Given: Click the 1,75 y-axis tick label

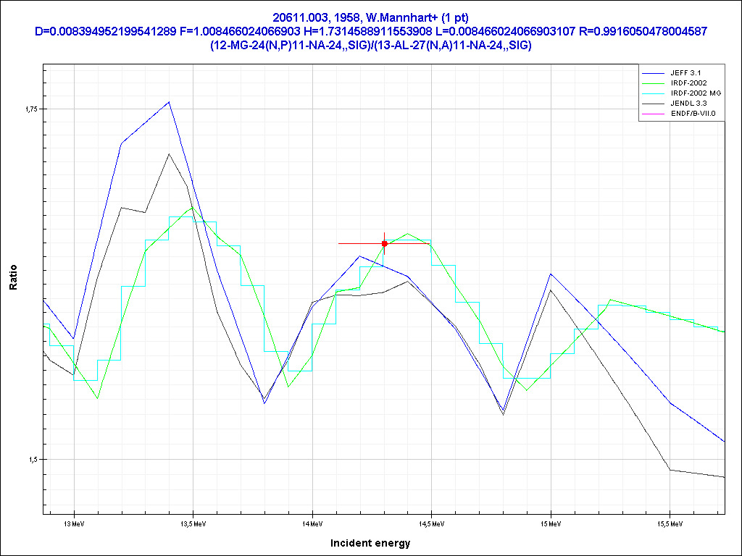Looking at the screenshot, I should click(x=33, y=109).
